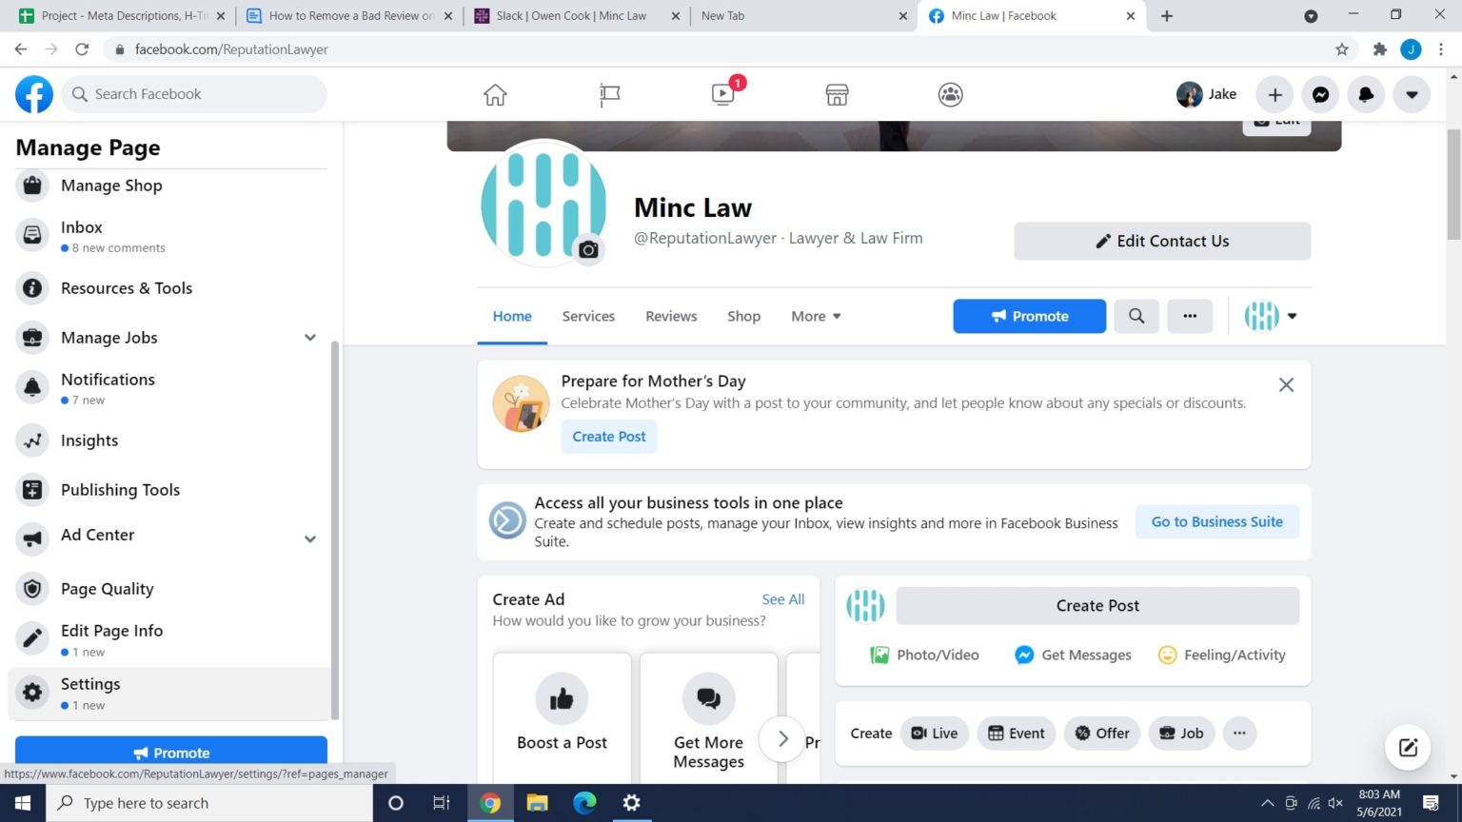Start a Live video

tap(935, 733)
